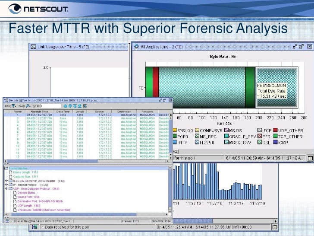
Task: Click the NetScout logo
Action: (38, 9)
